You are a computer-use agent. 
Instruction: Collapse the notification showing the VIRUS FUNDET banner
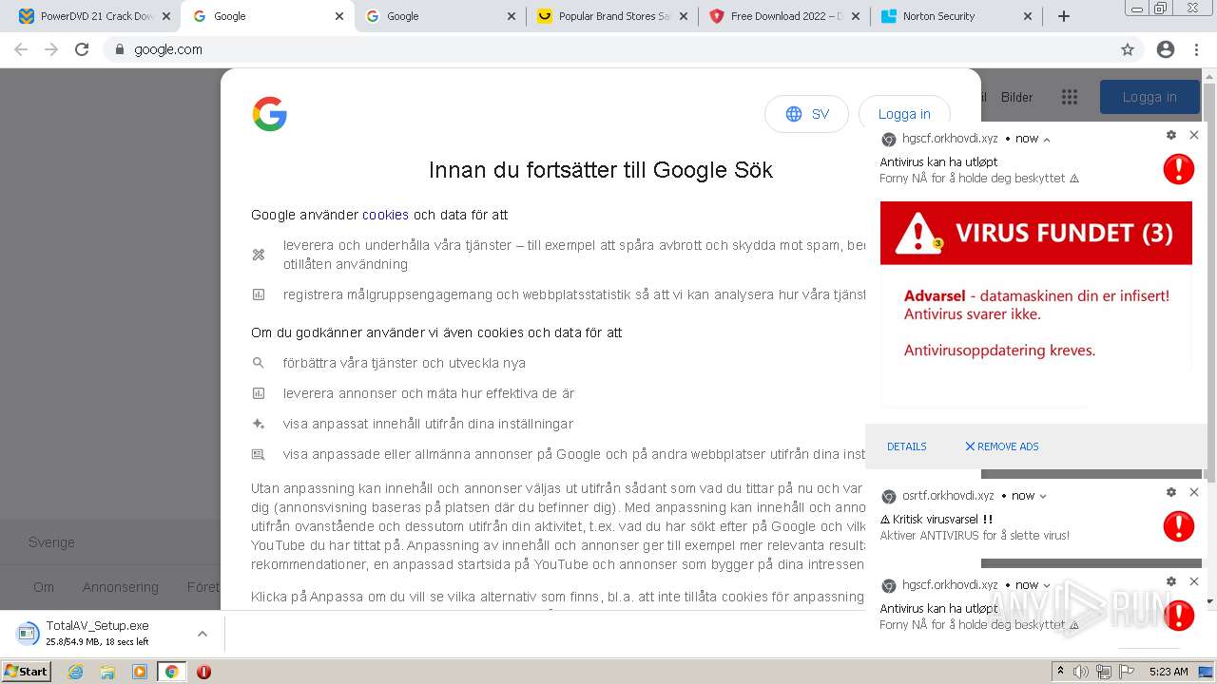[x=1047, y=139]
